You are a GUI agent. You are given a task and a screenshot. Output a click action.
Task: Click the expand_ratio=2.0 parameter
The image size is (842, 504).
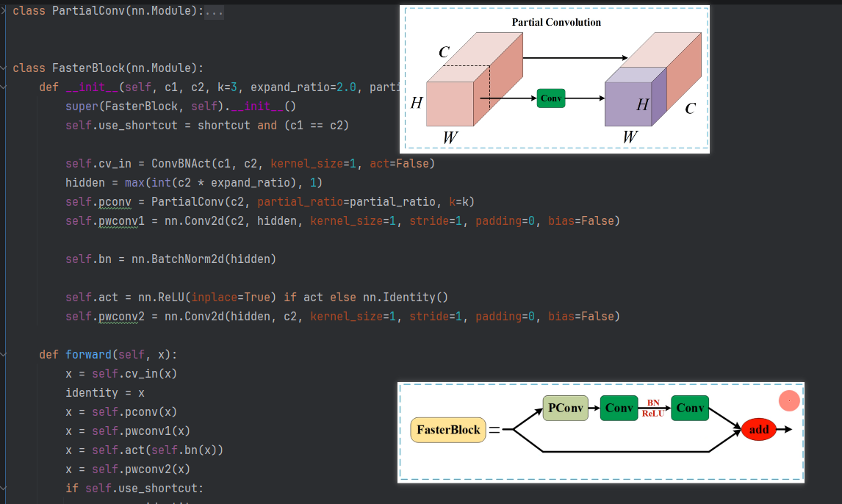point(303,87)
